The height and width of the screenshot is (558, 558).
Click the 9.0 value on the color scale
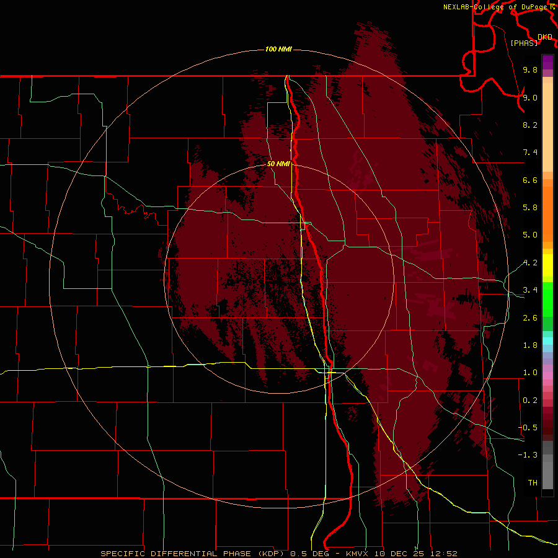(x=530, y=97)
